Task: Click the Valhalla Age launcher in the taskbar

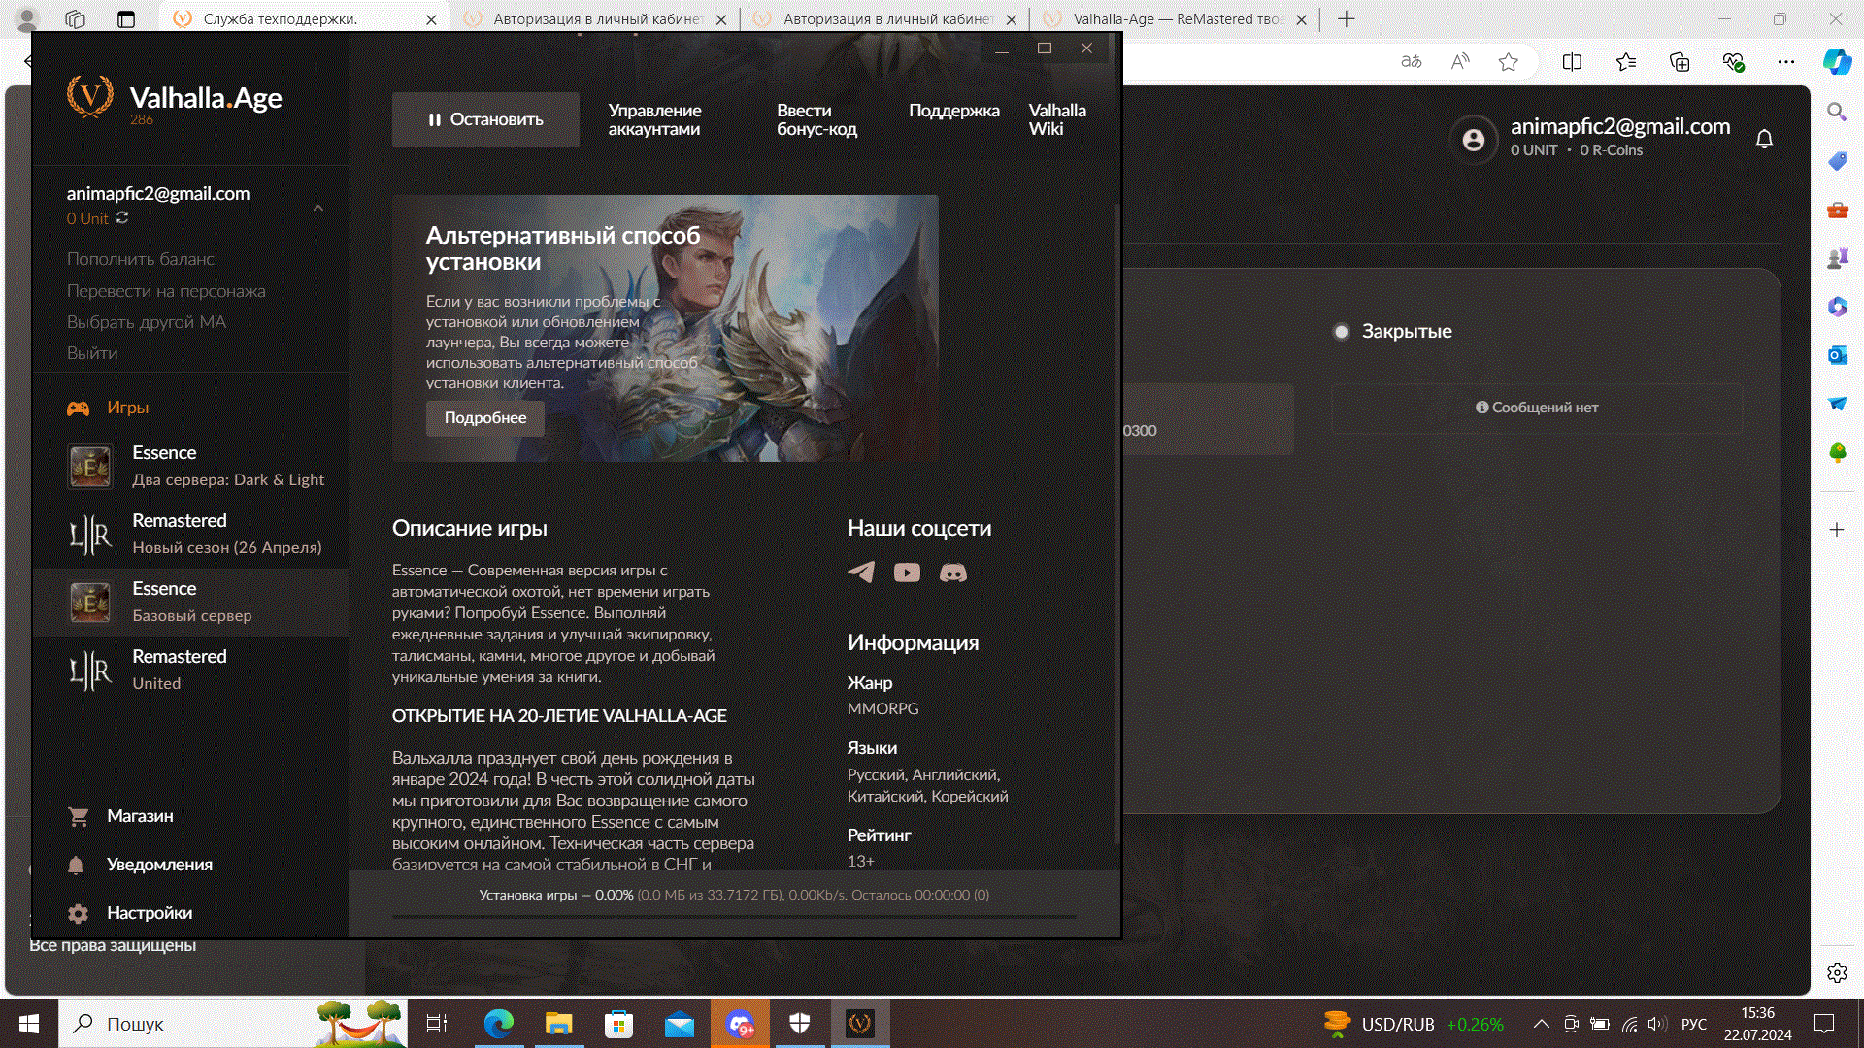Action: [860, 1023]
